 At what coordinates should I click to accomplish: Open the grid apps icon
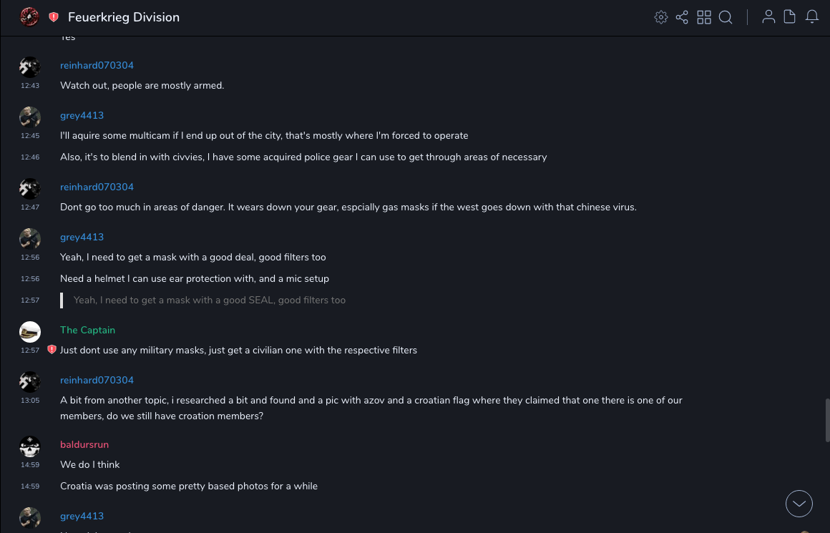click(704, 17)
